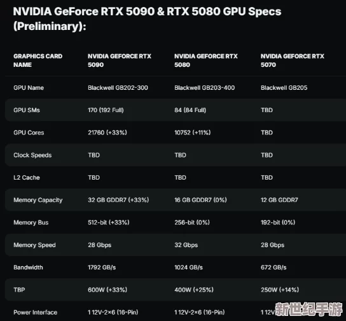The height and width of the screenshot is (321, 346).
Task: Select the 256-bit (0%) memory bus cell
Action: click(192, 222)
